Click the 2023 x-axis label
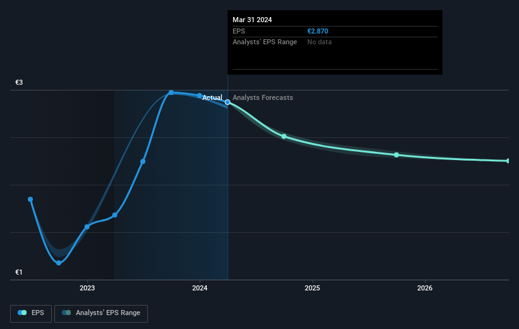 pos(87,288)
